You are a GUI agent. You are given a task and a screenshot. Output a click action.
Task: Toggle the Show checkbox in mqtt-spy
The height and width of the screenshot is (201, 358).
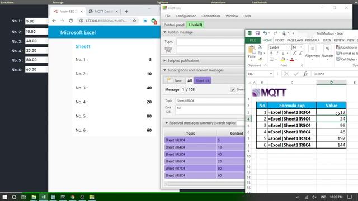pos(233,89)
